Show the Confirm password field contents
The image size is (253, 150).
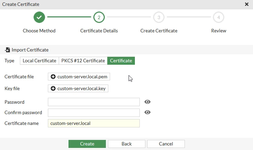pyautogui.click(x=147, y=112)
